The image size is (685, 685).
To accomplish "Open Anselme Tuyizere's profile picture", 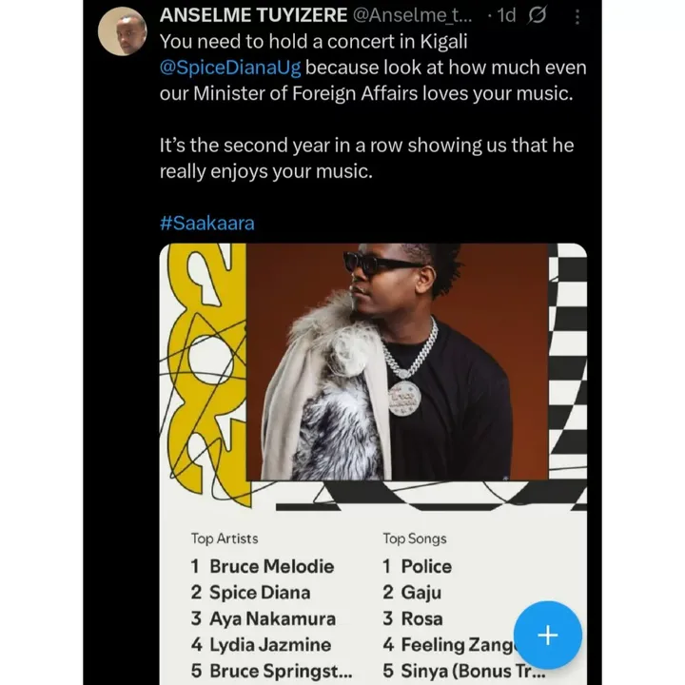I will click(x=123, y=31).
